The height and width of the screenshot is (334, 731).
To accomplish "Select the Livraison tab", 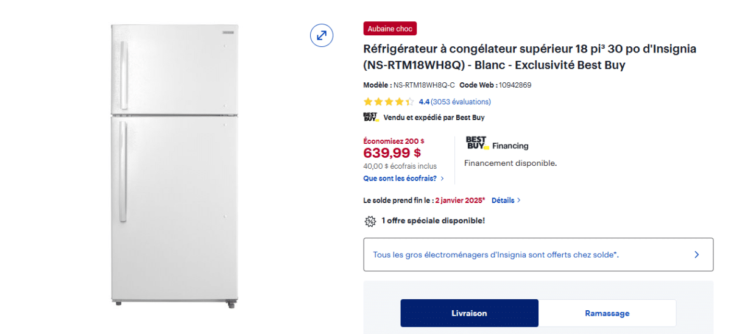I will pos(469,313).
